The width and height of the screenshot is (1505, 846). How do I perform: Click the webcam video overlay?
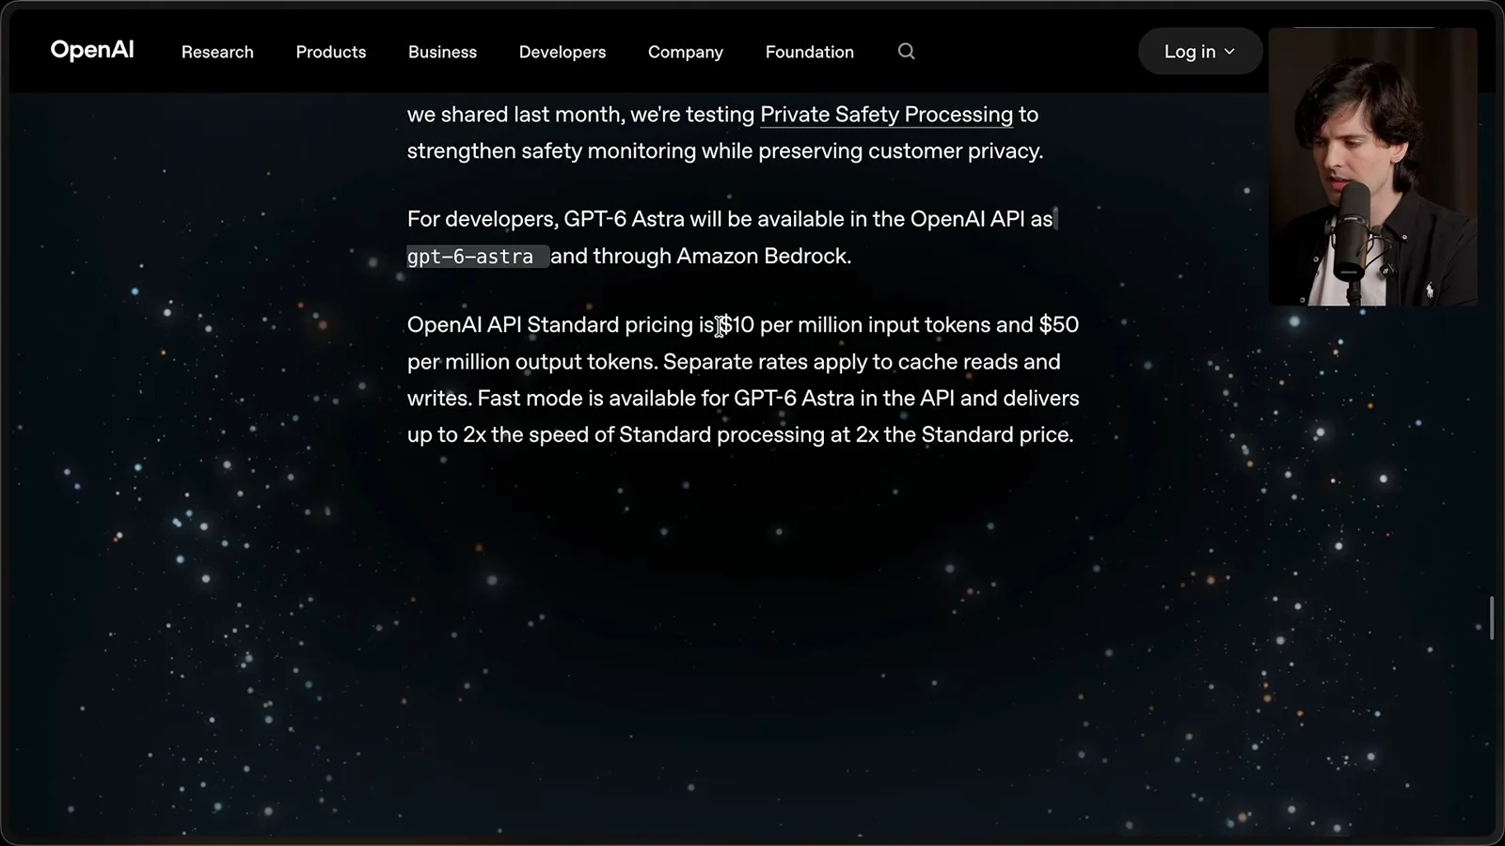(x=1372, y=166)
